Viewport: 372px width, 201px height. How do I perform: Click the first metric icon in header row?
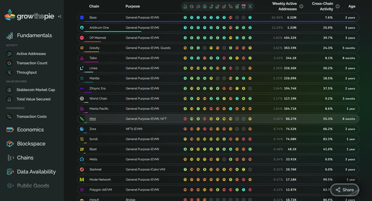(x=185, y=6)
